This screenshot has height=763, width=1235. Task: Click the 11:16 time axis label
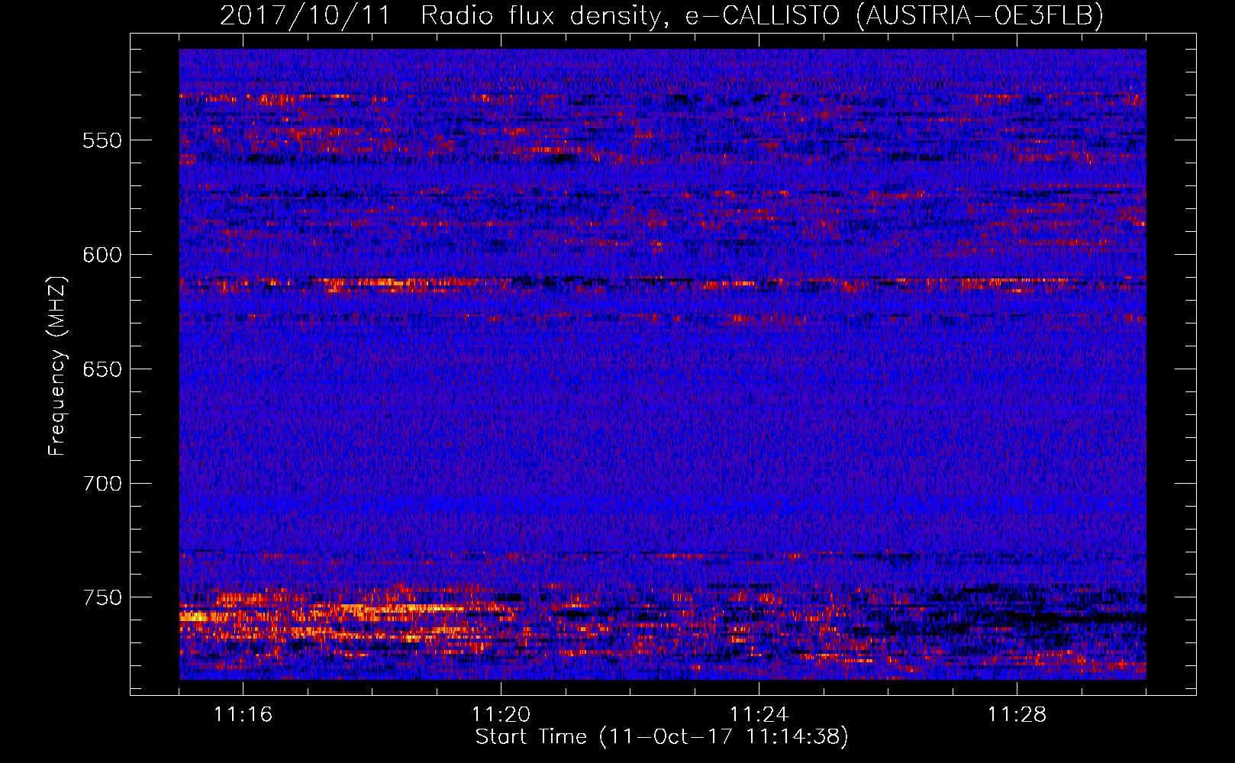243,715
